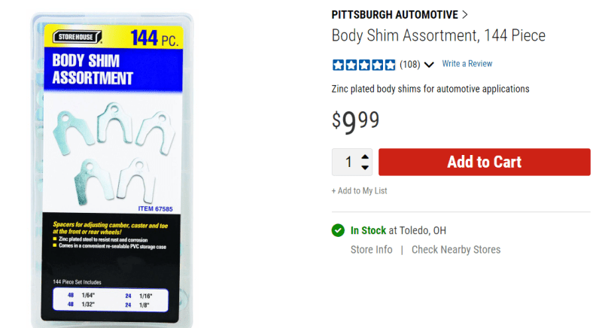Screen dimensions: 602x328
Task: Click + Add to My List
Action: [x=360, y=190]
